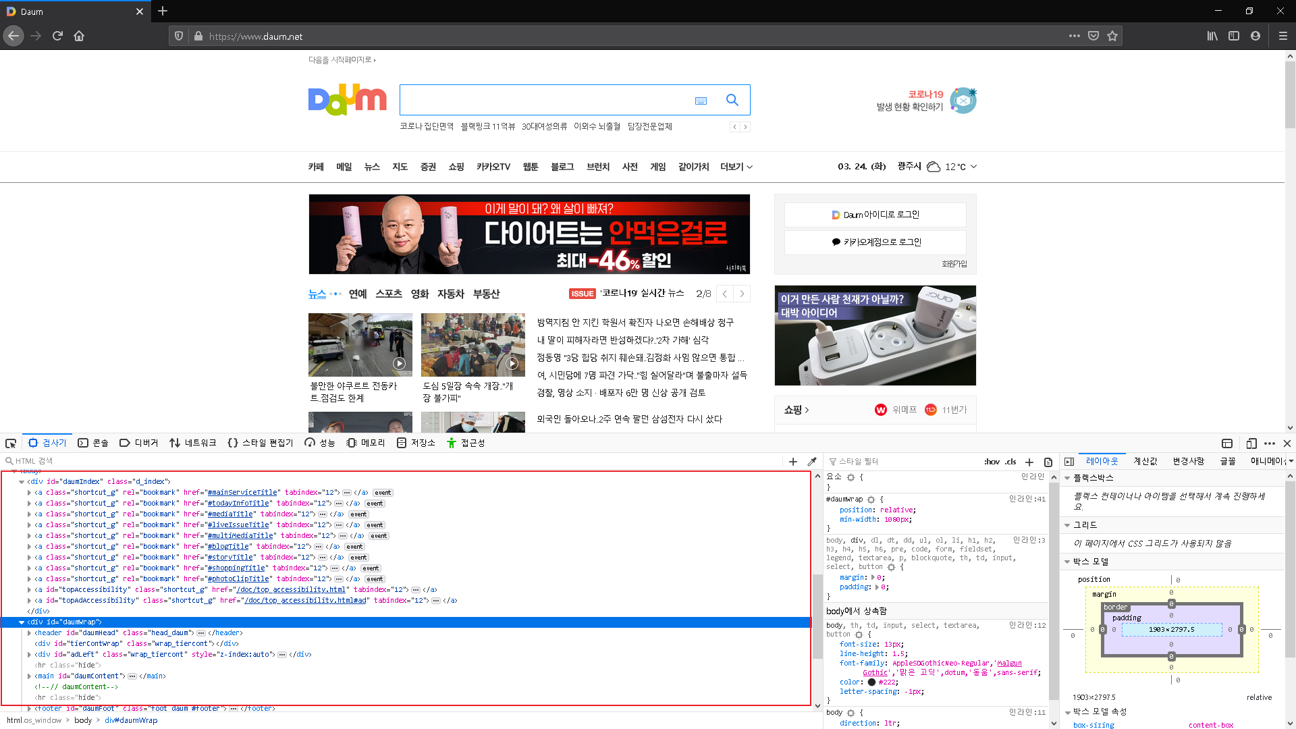Screen dimensions: 1296x729
Task: Activate the element picker tool
Action: [x=11, y=443]
